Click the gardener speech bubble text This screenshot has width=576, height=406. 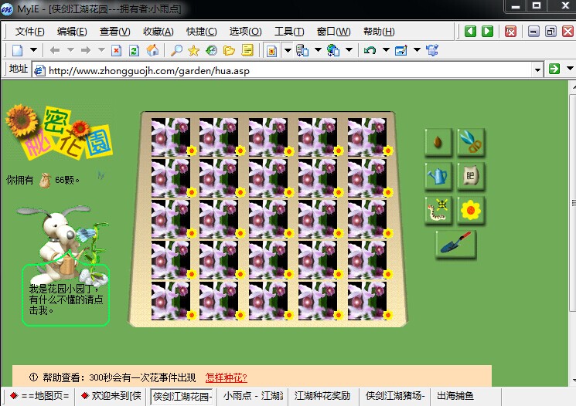(x=66, y=299)
